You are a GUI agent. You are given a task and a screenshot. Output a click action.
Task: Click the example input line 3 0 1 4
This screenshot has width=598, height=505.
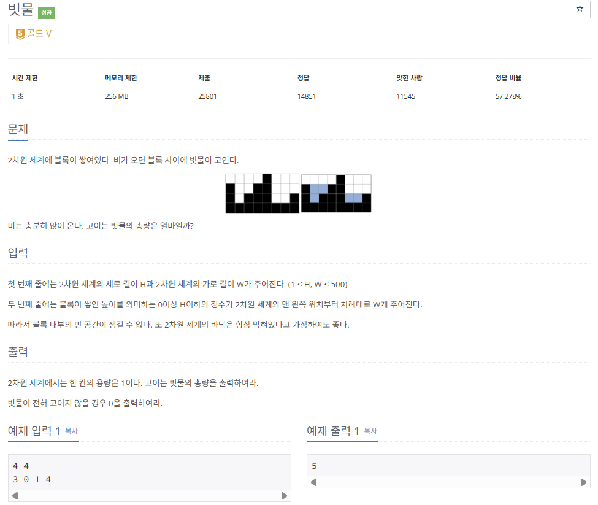click(x=32, y=479)
